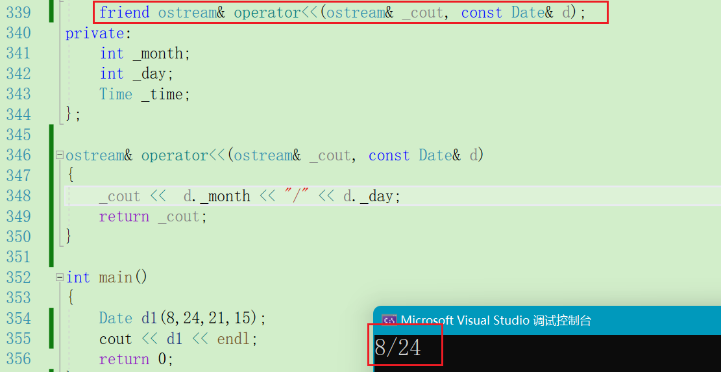This screenshot has height=372, width=721.
Task: Click 'Date' type on line 354
Action: point(116,318)
